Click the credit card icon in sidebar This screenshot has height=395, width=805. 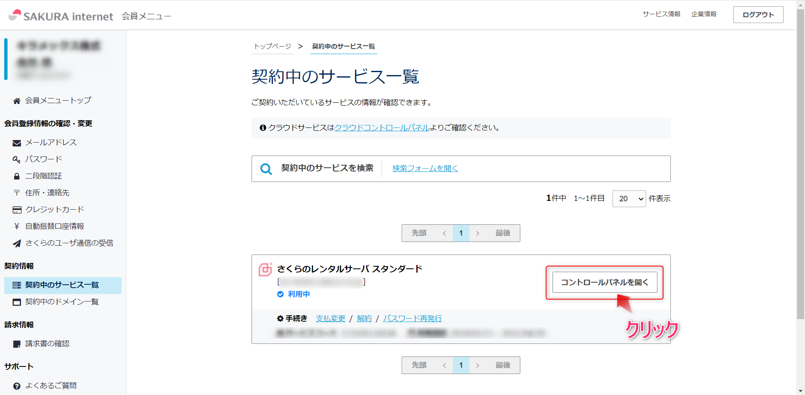[x=17, y=210]
